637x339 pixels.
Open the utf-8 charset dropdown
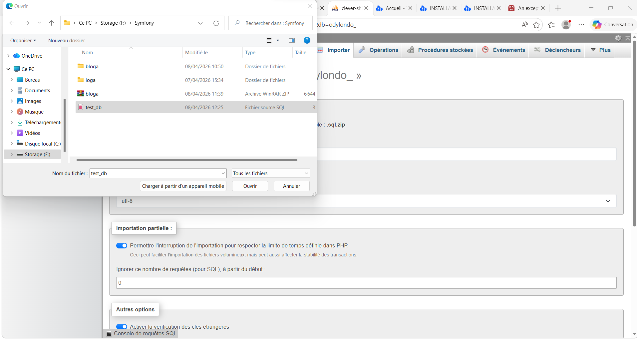[366, 201]
